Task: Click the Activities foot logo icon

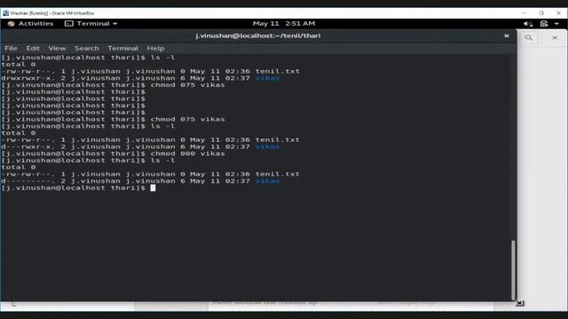Action: point(12,24)
